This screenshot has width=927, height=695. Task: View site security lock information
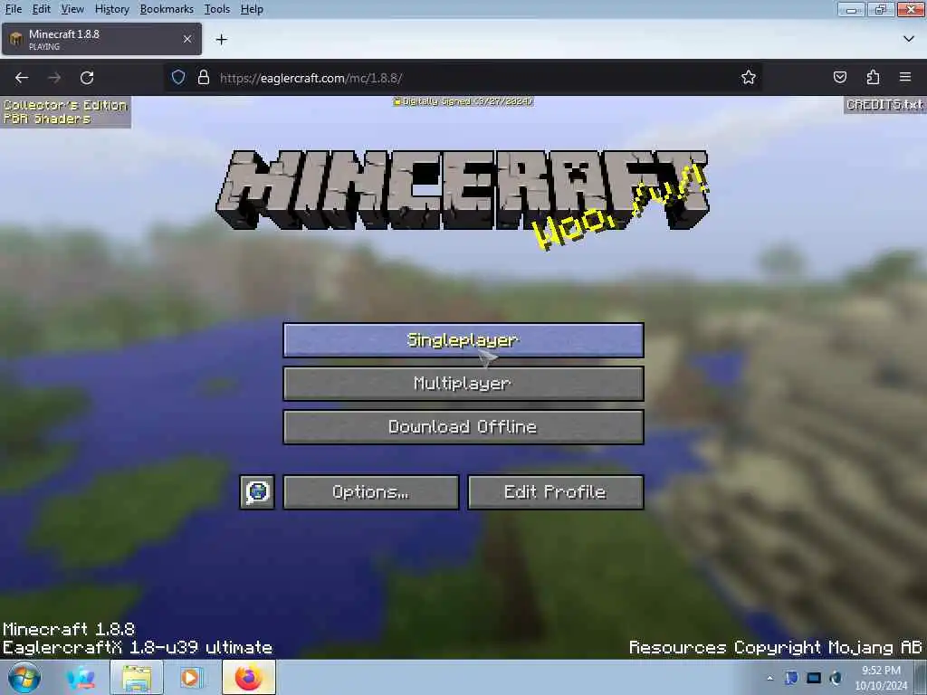(x=204, y=78)
